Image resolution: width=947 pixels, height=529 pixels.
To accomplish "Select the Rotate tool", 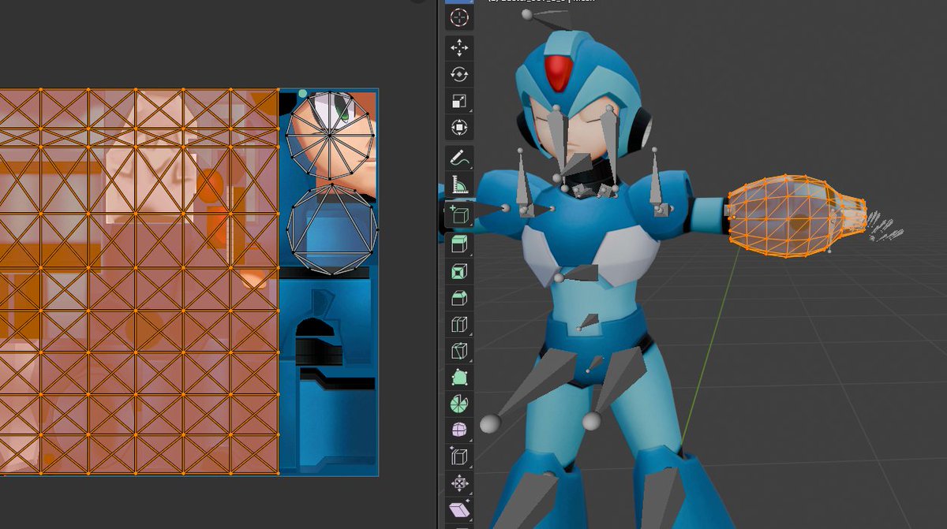I will (x=459, y=75).
